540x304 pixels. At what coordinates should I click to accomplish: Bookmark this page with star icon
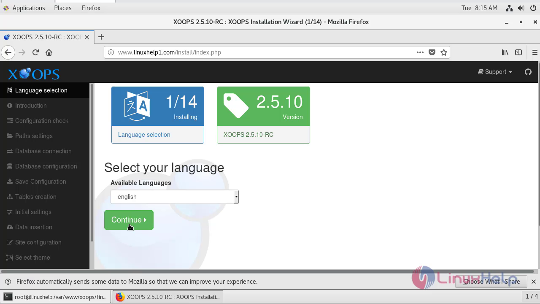click(x=443, y=52)
